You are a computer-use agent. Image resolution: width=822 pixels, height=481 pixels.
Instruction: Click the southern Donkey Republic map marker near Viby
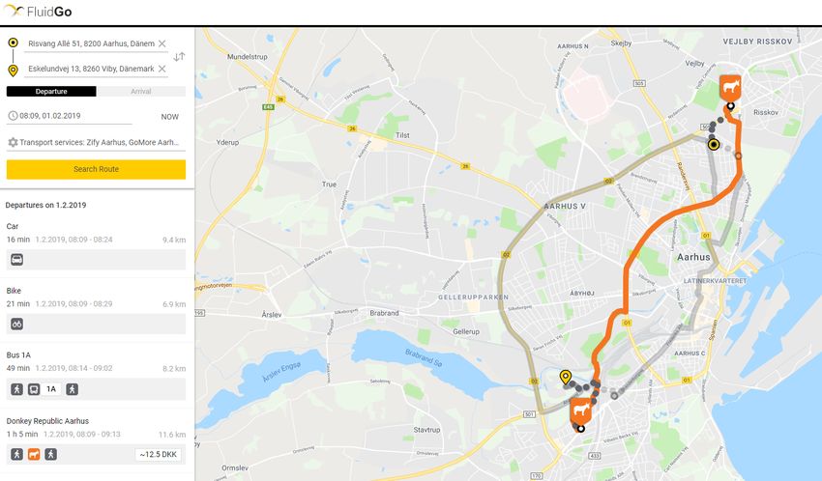(x=581, y=410)
